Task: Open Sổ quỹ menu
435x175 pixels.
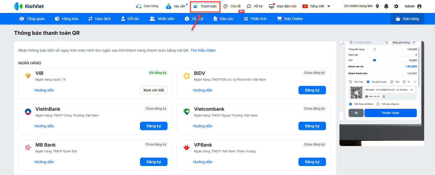Action: tap(194, 19)
